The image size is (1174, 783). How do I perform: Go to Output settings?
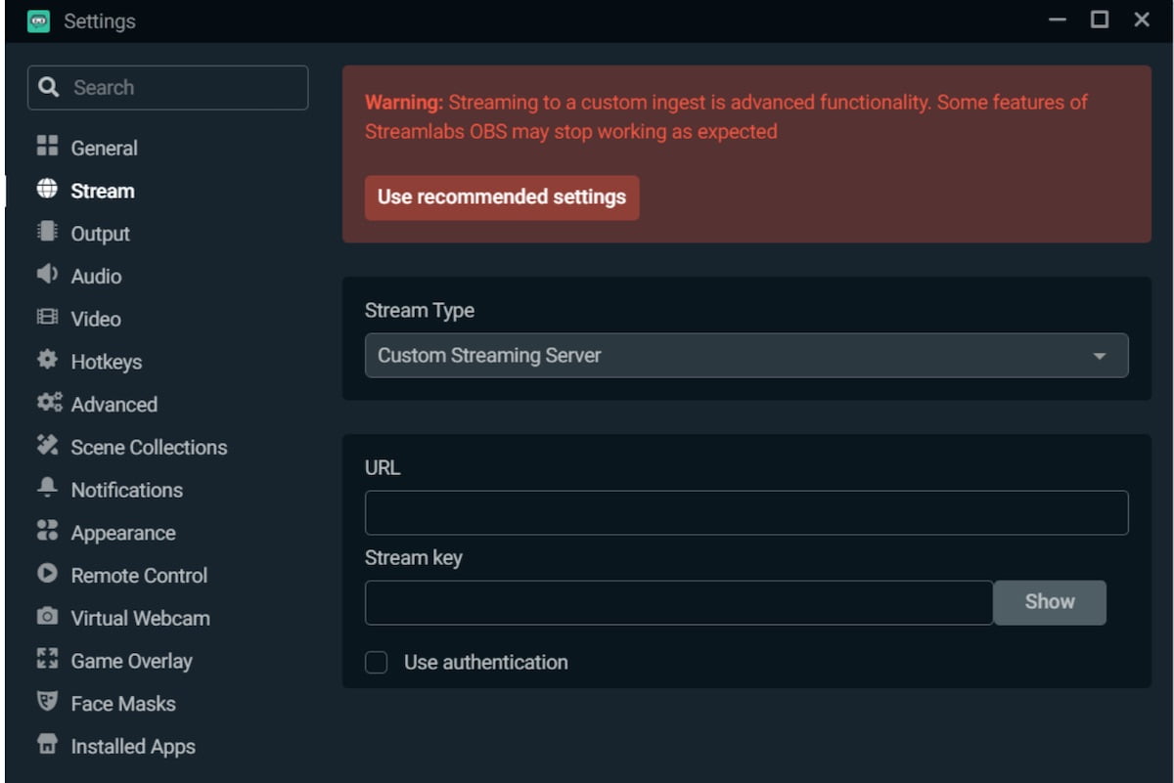click(100, 234)
